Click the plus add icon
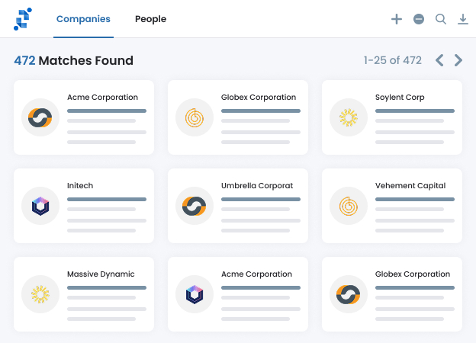This screenshot has width=476, height=343. coord(397,19)
